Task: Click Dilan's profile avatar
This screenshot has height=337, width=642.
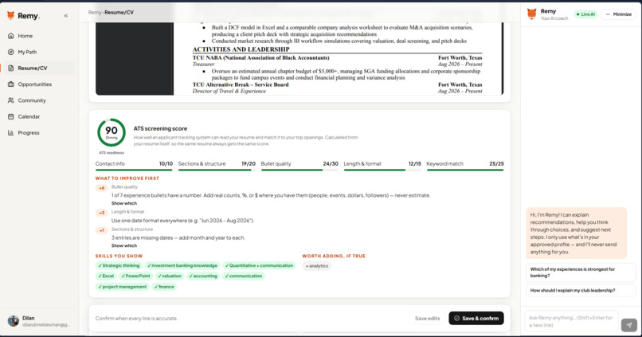Action: click(x=14, y=321)
